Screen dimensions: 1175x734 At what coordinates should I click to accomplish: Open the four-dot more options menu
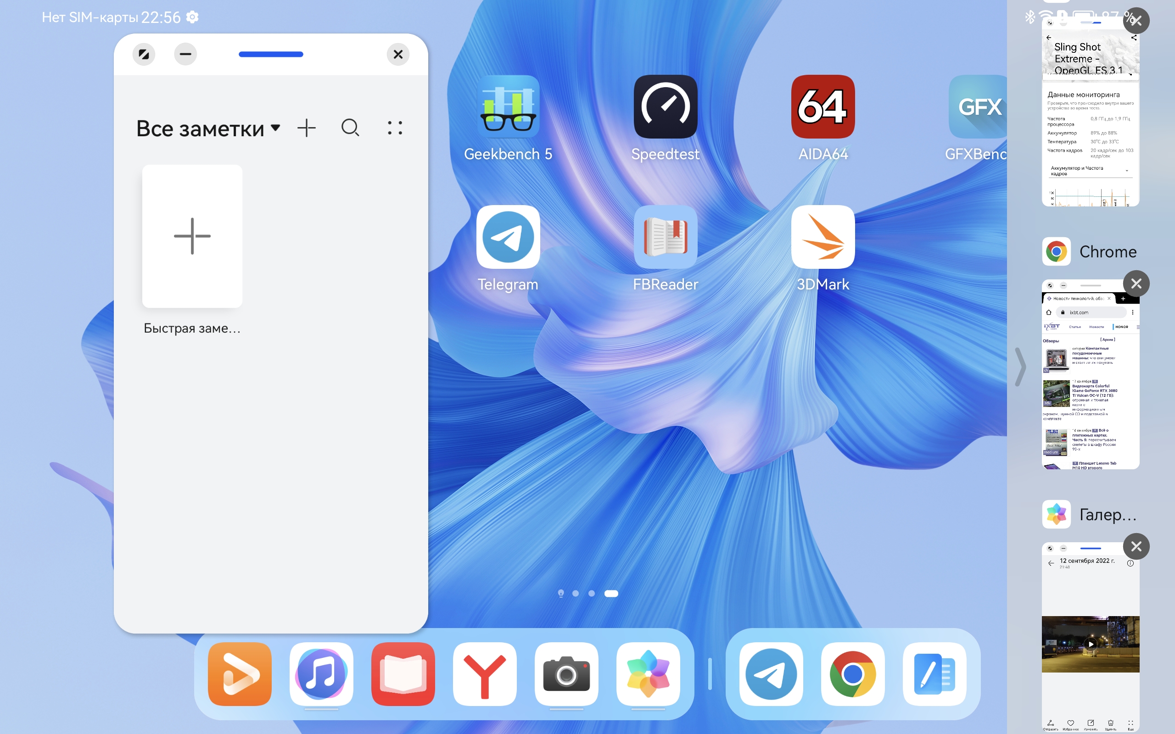pyautogui.click(x=395, y=128)
